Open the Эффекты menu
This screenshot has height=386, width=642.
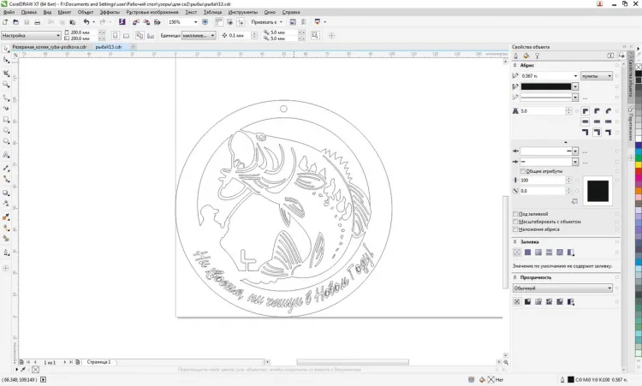(x=110, y=12)
